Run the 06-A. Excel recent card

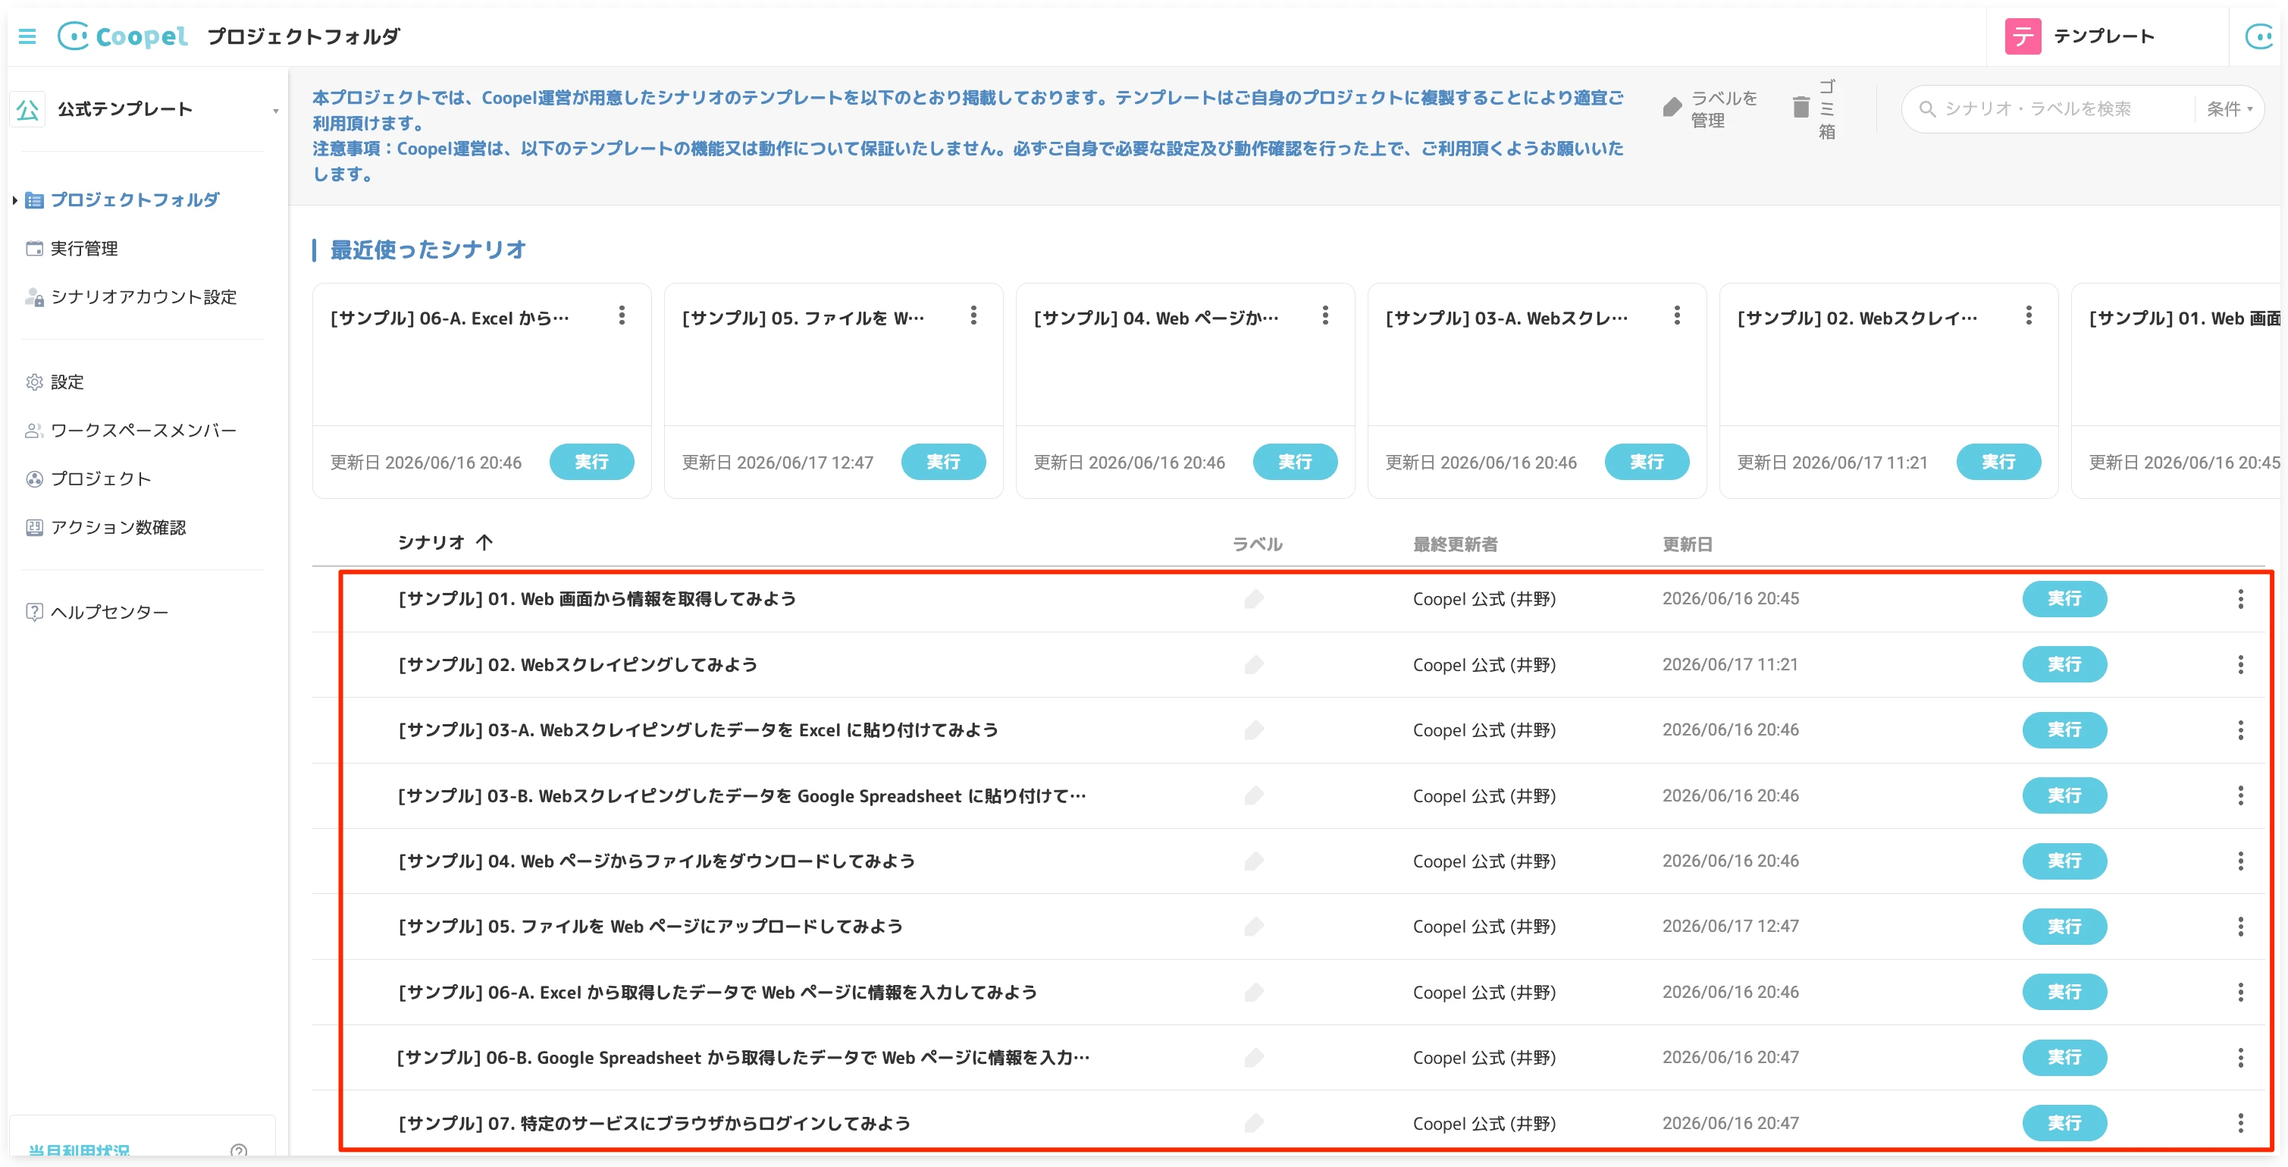pos(591,462)
